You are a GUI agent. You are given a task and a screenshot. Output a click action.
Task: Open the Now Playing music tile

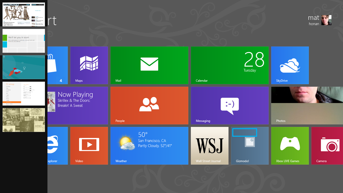[x=78, y=106]
